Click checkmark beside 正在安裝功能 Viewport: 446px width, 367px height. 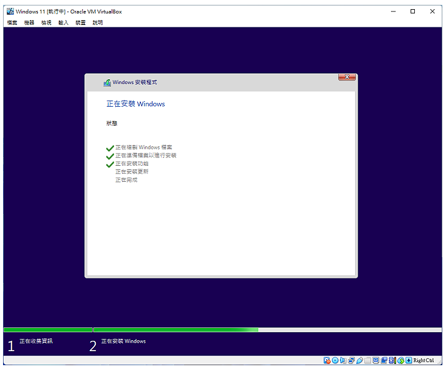pyautogui.click(x=110, y=165)
